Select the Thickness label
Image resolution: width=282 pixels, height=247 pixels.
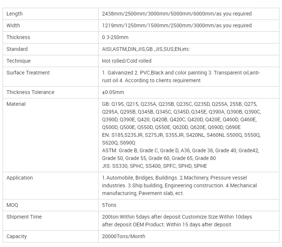(18, 37)
